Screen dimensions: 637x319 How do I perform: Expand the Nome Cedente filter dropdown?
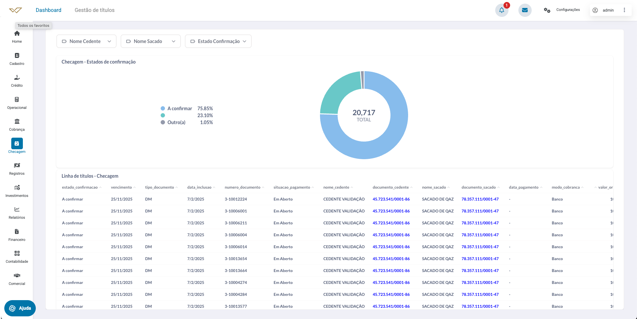tap(86, 41)
